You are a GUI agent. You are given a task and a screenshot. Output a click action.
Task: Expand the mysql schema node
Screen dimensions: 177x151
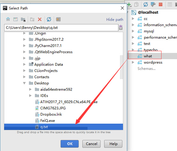[133, 31]
